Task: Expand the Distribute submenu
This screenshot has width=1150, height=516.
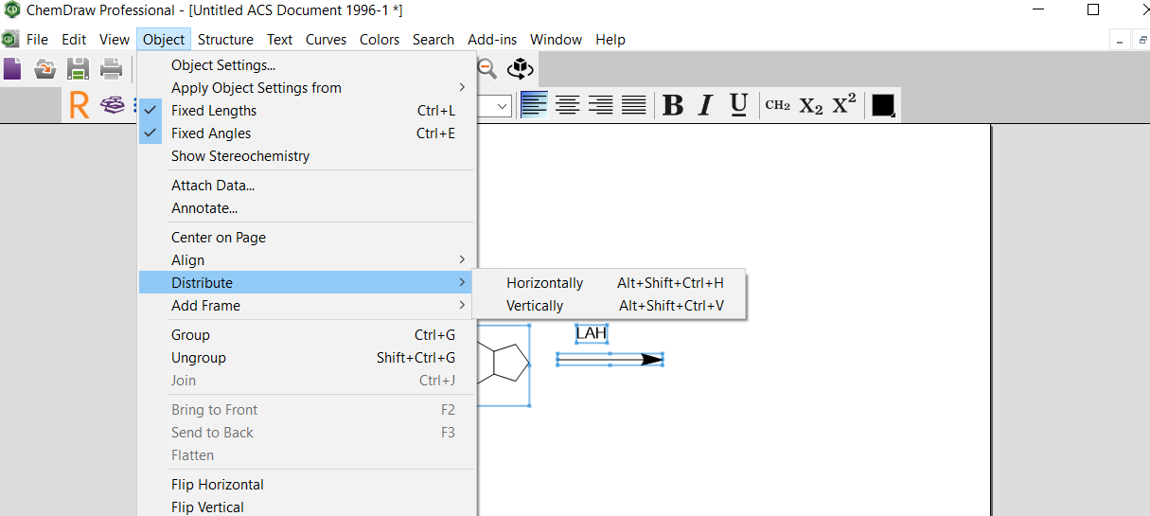Action: (308, 283)
